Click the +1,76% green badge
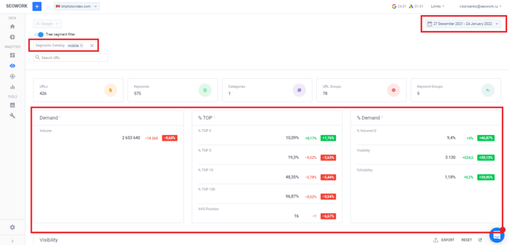The width and height of the screenshot is (509, 245). [x=328, y=138]
